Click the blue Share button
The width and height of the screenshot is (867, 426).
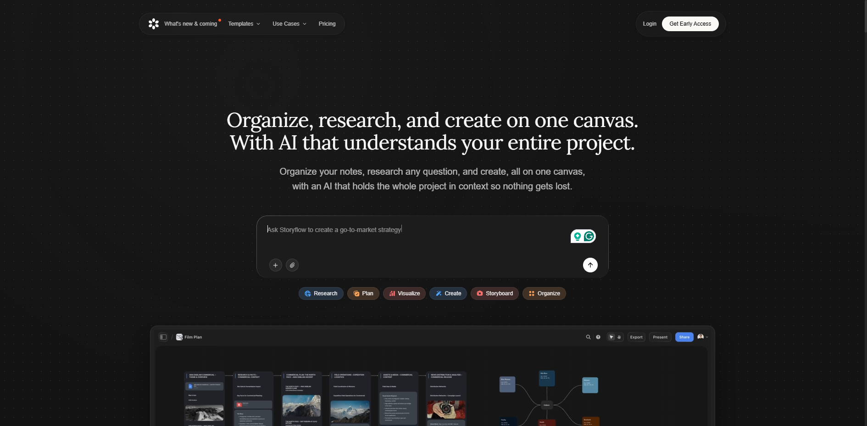pos(684,337)
